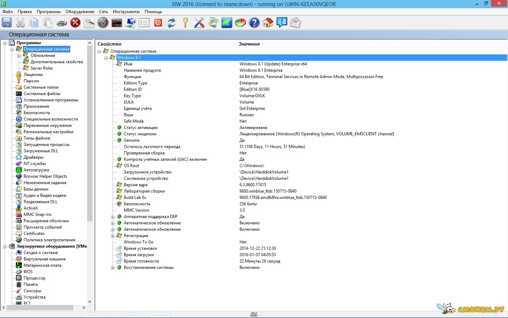Expand the Регистрация row

point(113,236)
